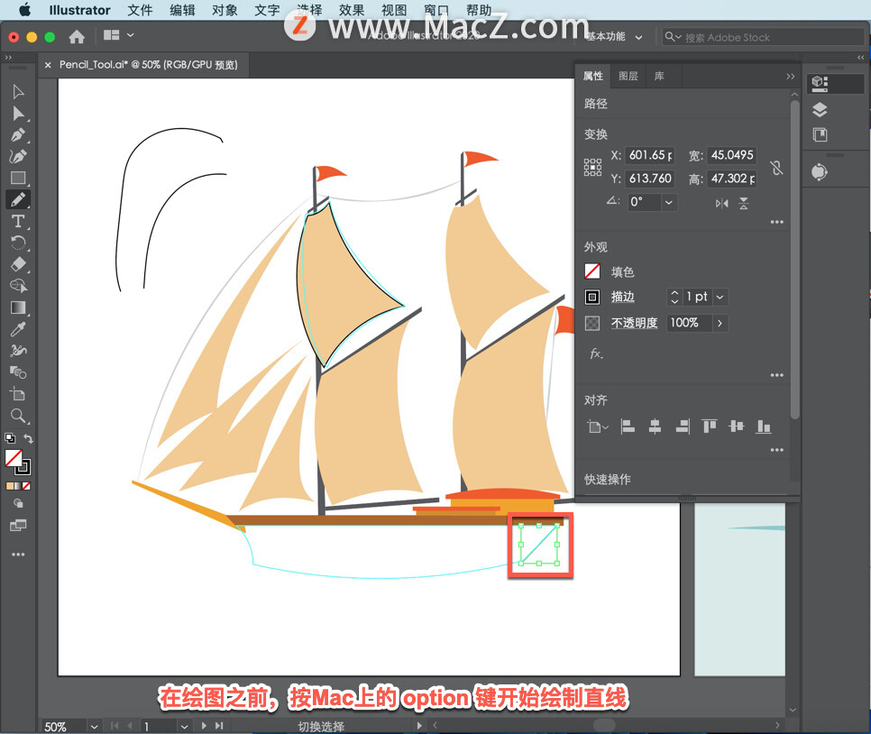This screenshot has height=734, width=871.
Task: Show more Transform options
Action: click(x=776, y=222)
